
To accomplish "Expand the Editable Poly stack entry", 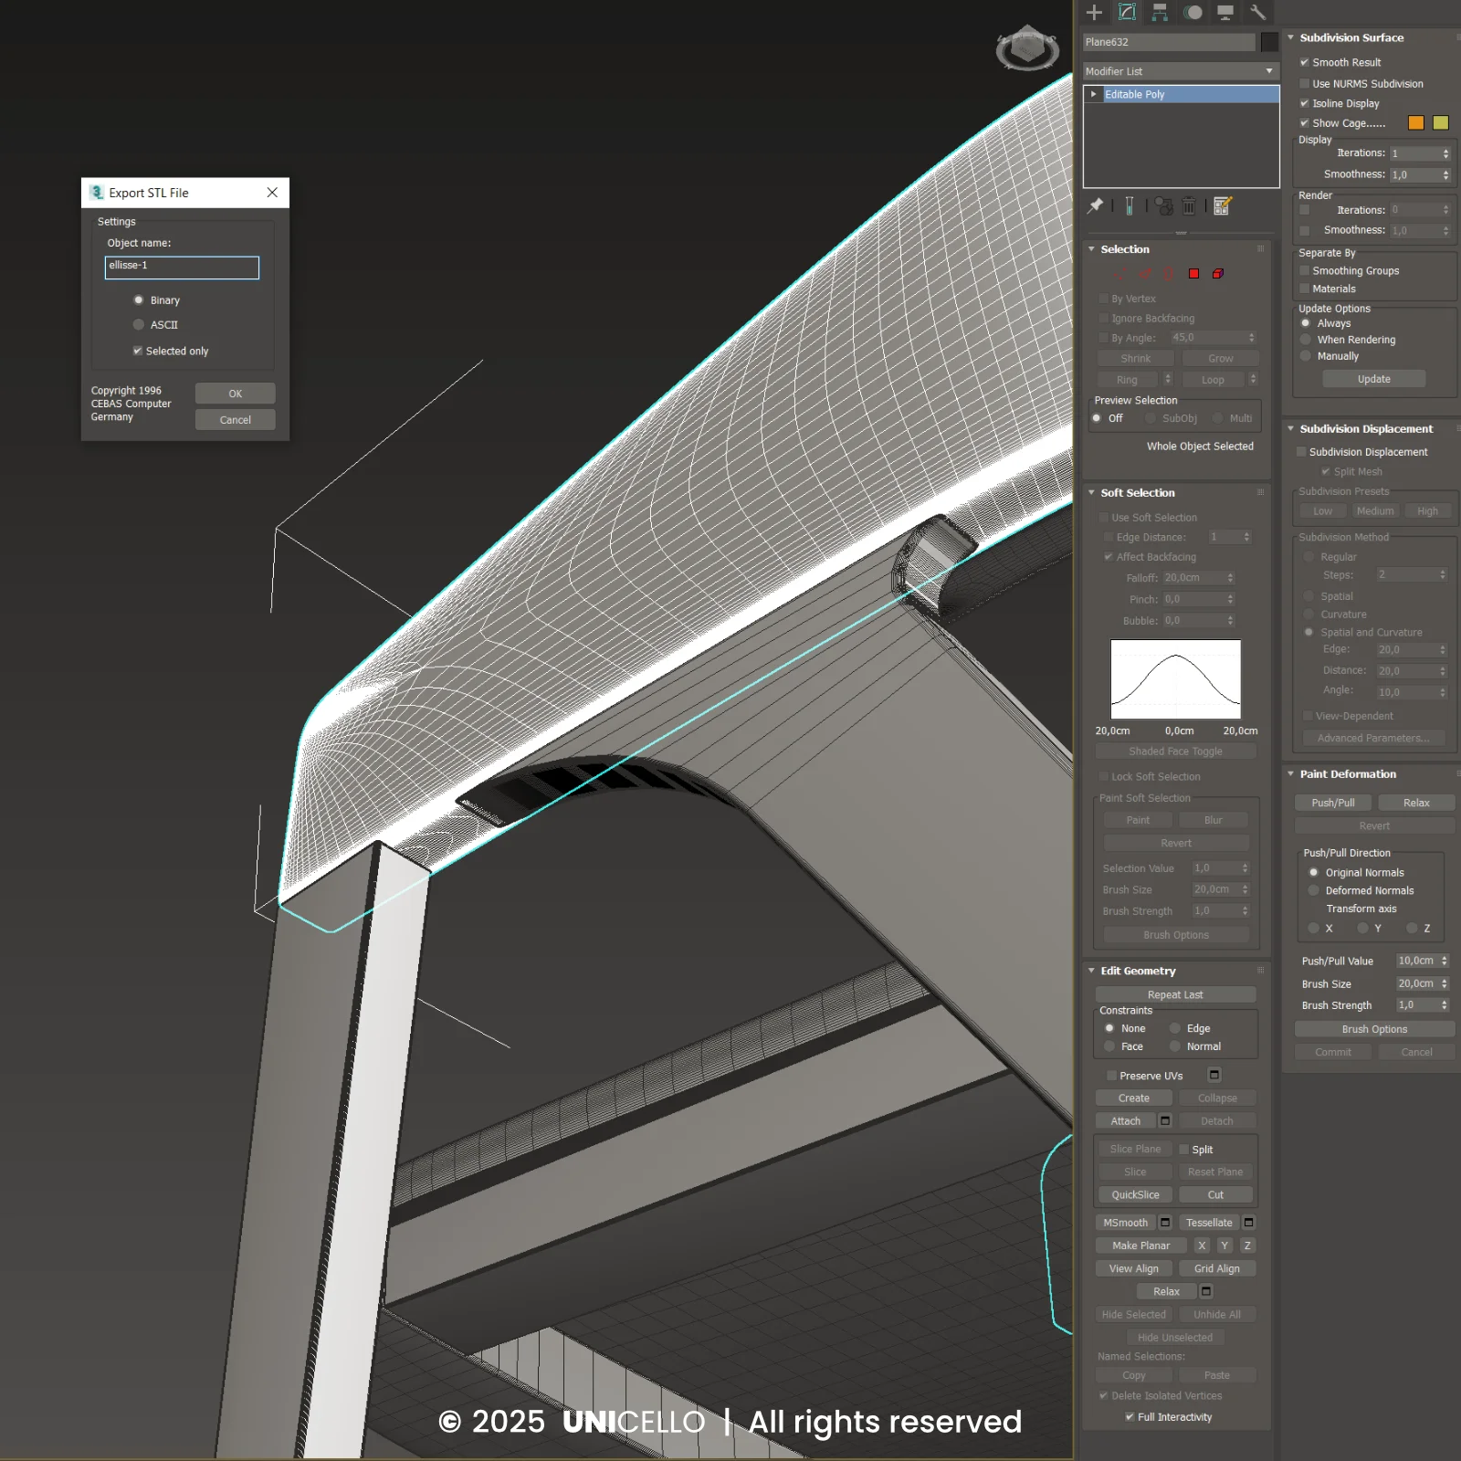I will (1093, 94).
